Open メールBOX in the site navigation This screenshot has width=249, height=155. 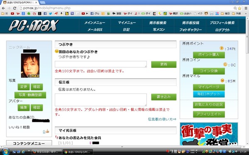95,30
